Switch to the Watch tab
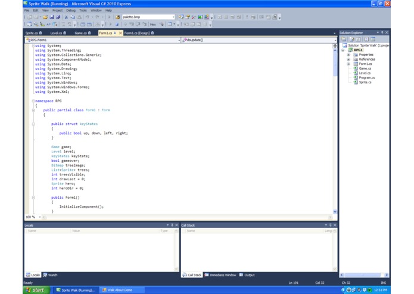414x294 pixels. click(50, 275)
